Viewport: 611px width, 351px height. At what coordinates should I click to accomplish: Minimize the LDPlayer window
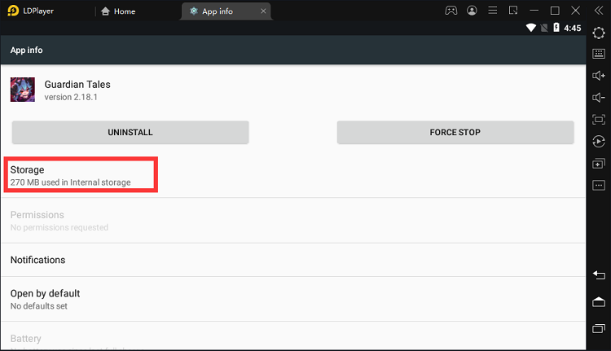[534, 11]
